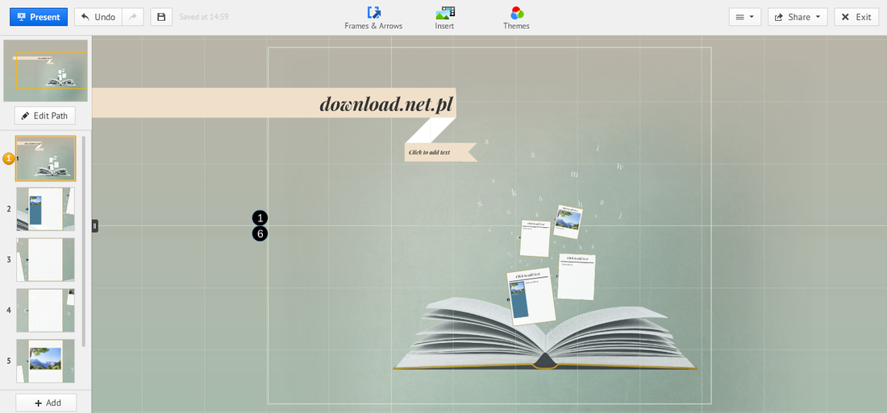Select the large frame card with blue panel

(531, 296)
